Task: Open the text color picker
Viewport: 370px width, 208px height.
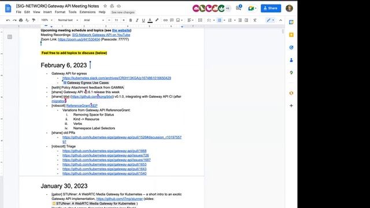Action: coord(150,20)
